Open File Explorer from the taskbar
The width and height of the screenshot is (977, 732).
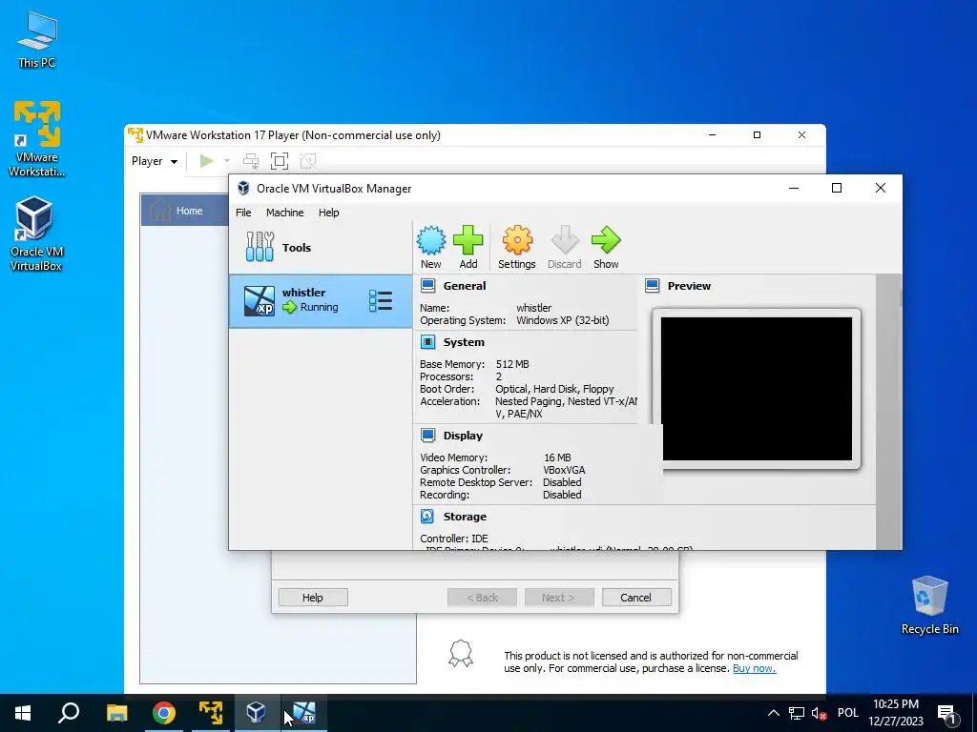(116, 713)
